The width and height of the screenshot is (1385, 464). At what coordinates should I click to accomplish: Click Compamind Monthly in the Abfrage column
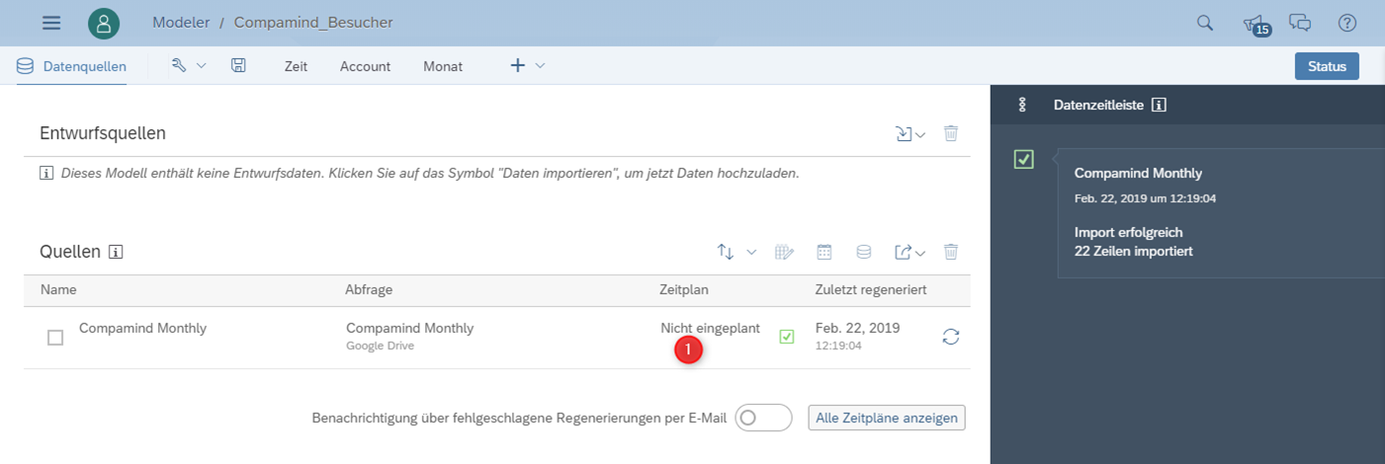click(409, 328)
